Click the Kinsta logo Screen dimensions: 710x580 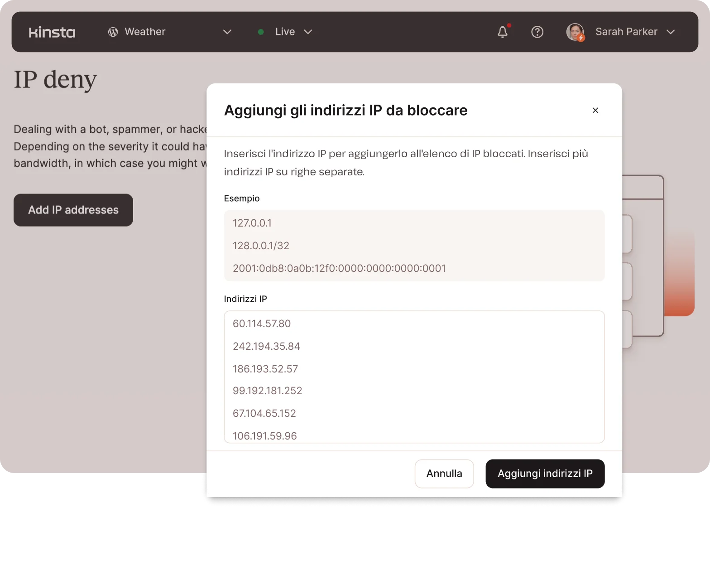point(52,32)
